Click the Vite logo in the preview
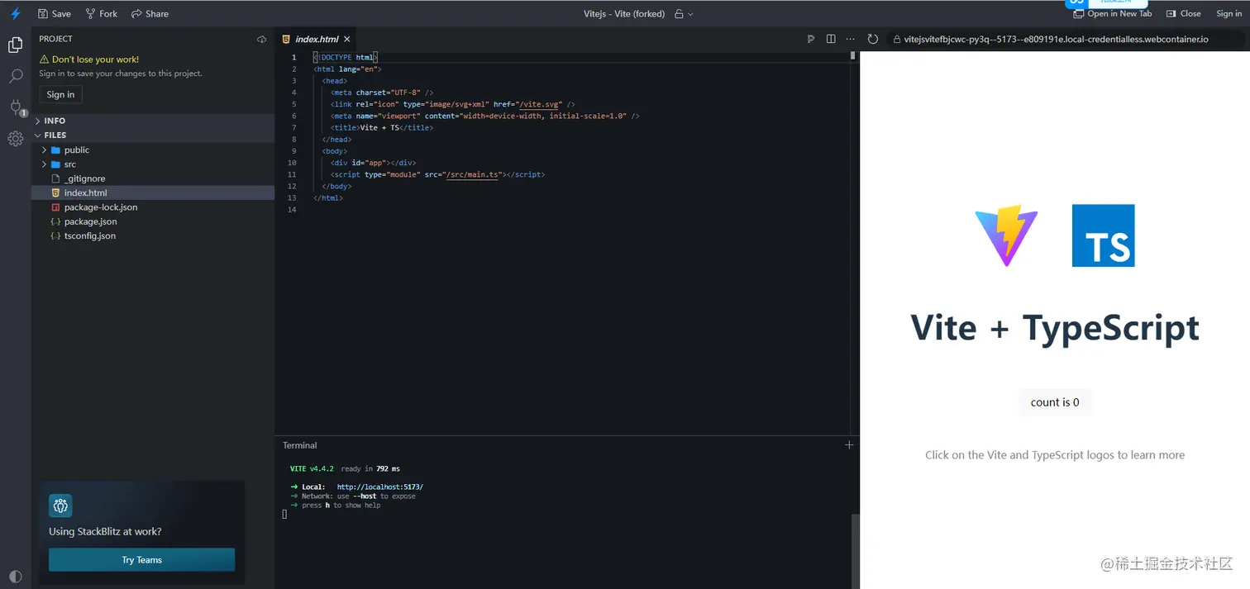The height and width of the screenshot is (589, 1250). tap(1006, 235)
